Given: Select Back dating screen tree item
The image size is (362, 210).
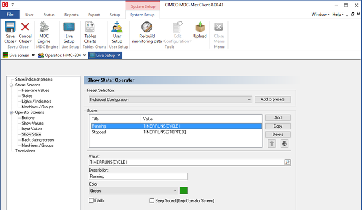Looking at the screenshot, I should coord(38,140).
